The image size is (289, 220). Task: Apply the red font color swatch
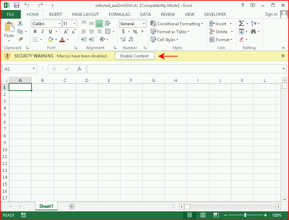(62, 39)
